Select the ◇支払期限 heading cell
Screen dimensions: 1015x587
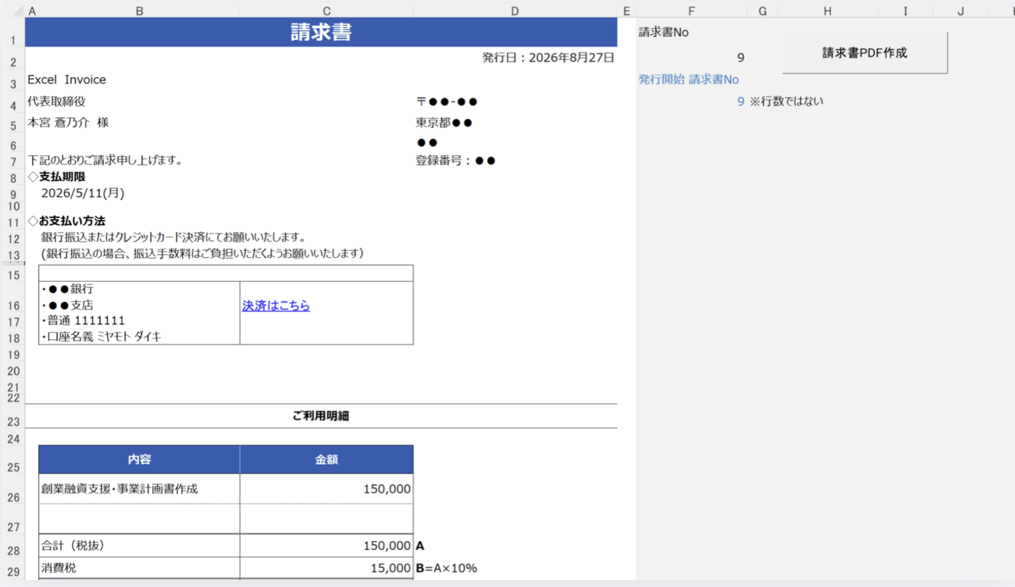[x=57, y=177]
